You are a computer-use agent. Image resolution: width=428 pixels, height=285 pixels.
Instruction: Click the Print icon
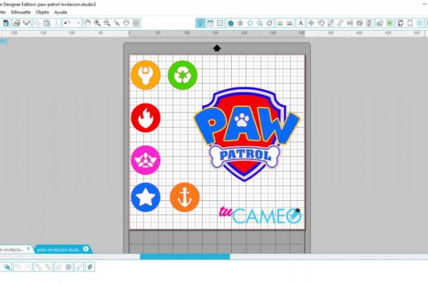(16, 24)
